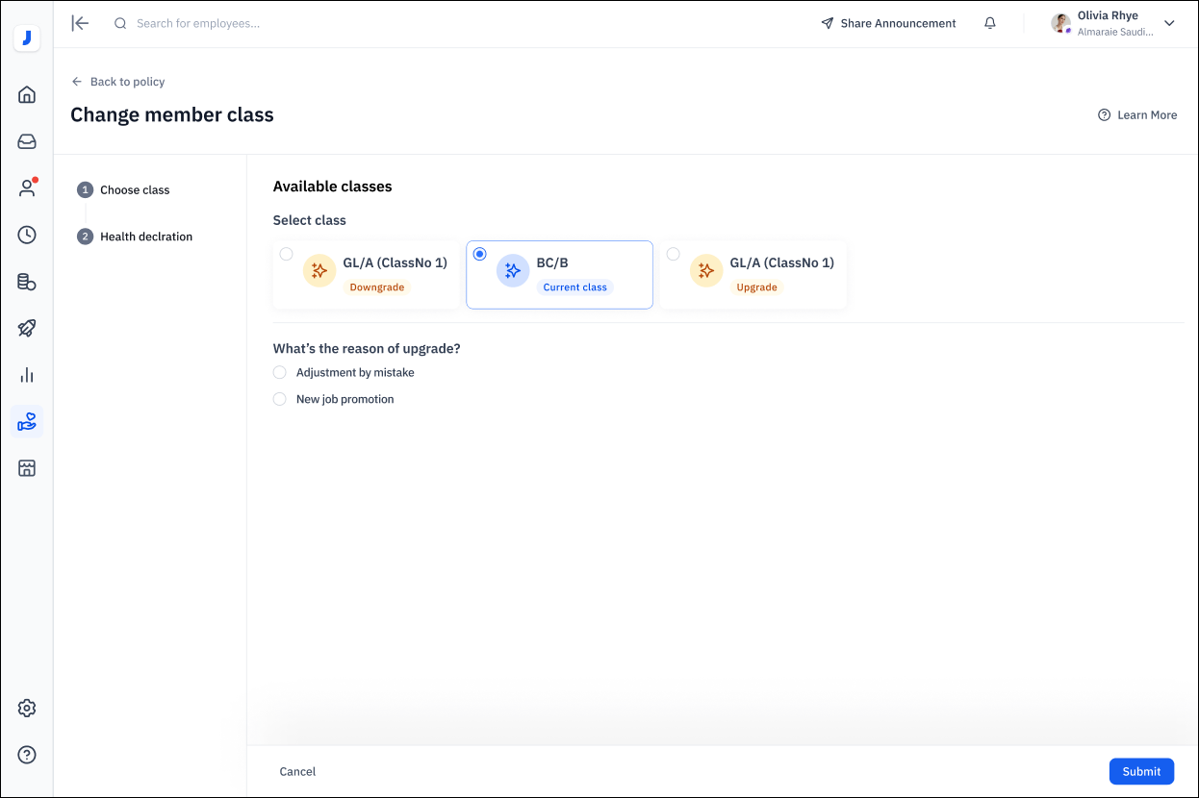1199x798 pixels.
Task: Click the notifications bell icon
Action: click(x=989, y=23)
